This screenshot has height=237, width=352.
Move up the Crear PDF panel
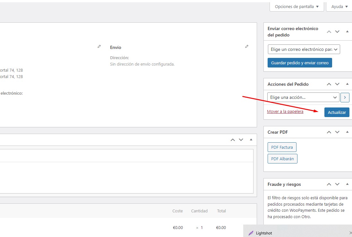[329, 132]
